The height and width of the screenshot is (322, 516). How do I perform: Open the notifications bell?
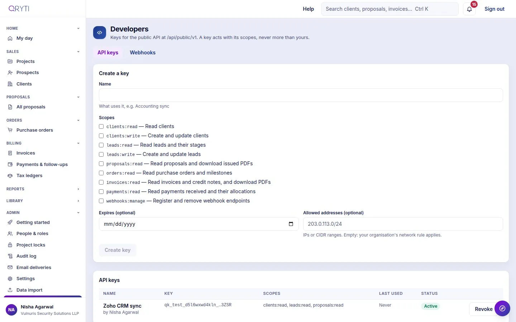pos(469,9)
